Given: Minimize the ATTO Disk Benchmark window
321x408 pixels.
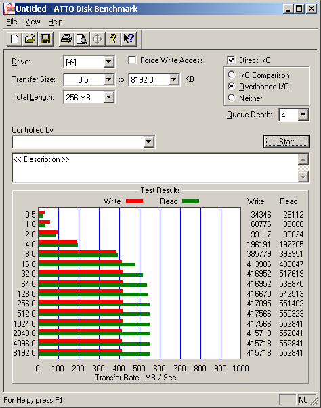Looking at the screenshot, I should pyautogui.click(x=288, y=9).
